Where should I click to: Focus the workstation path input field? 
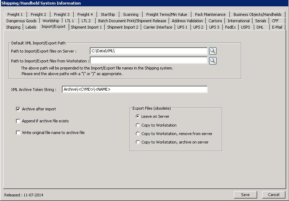click(x=148, y=61)
